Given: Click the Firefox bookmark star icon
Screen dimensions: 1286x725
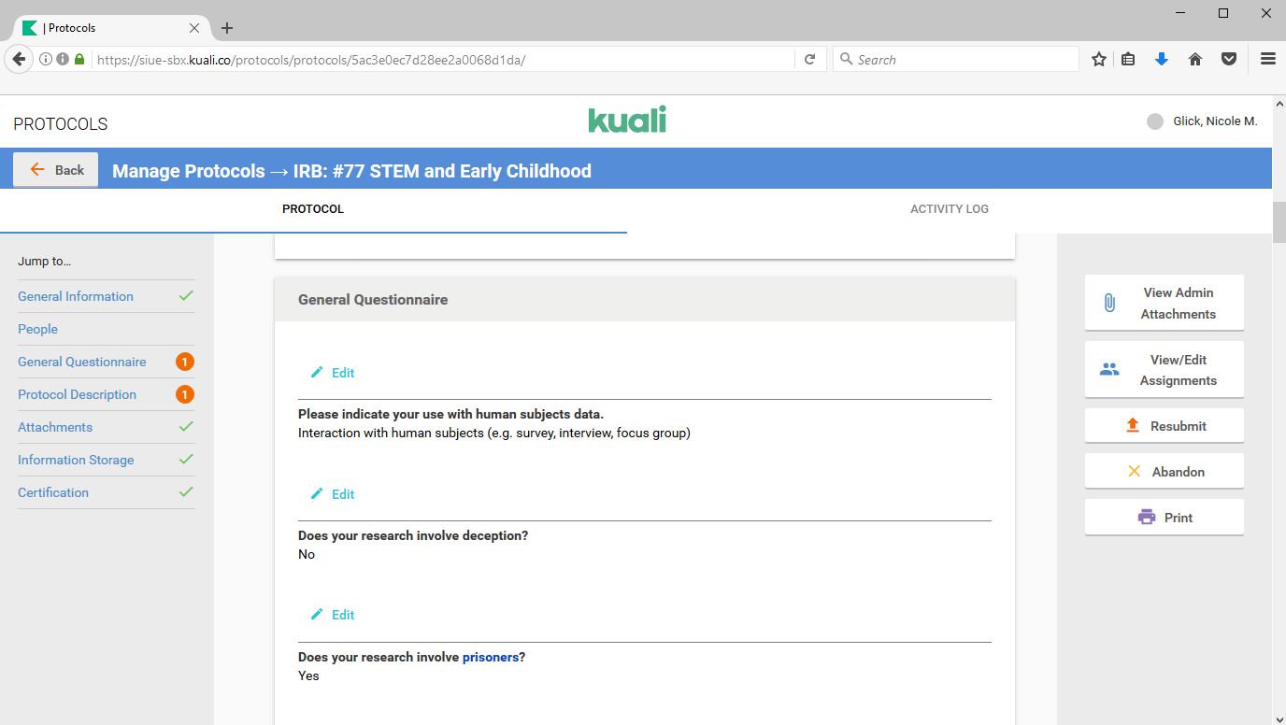Looking at the screenshot, I should pyautogui.click(x=1099, y=60).
